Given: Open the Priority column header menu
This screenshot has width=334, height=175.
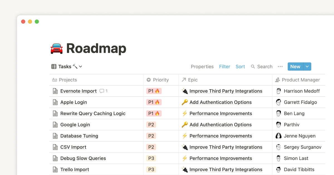Looking at the screenshot, I should [x=161, y=80].
